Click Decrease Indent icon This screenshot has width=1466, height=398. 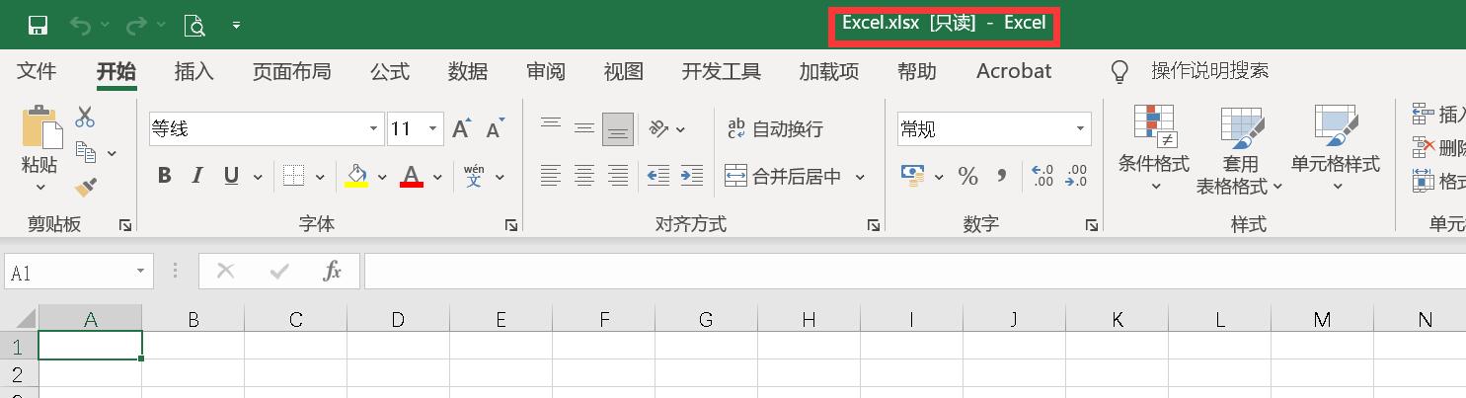click(658, 176)
